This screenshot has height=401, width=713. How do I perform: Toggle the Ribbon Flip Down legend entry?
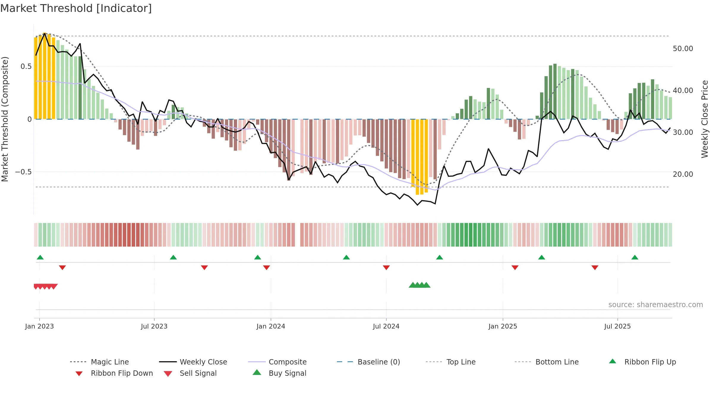114,373
